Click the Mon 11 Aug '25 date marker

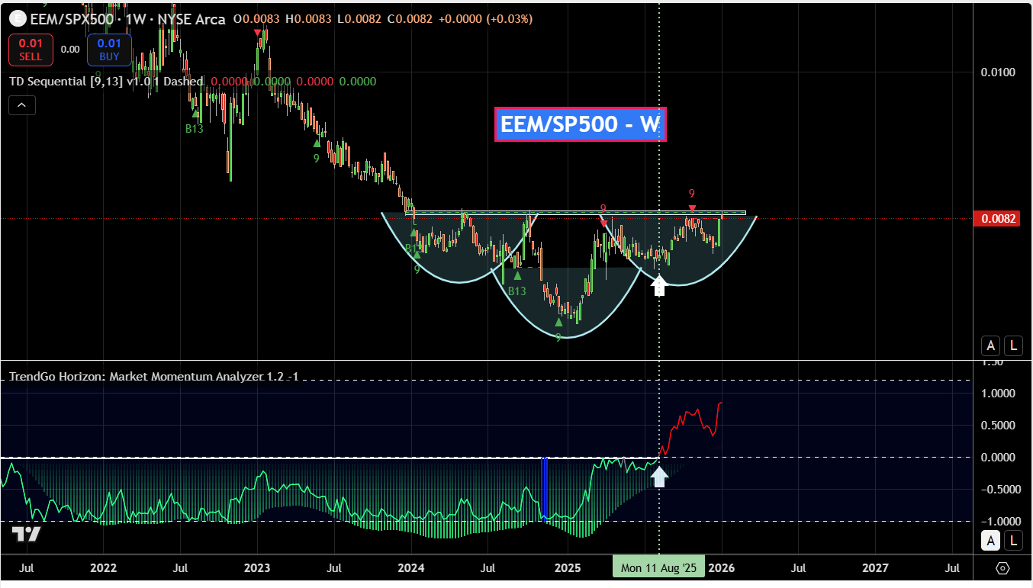(x=658, y=568)
